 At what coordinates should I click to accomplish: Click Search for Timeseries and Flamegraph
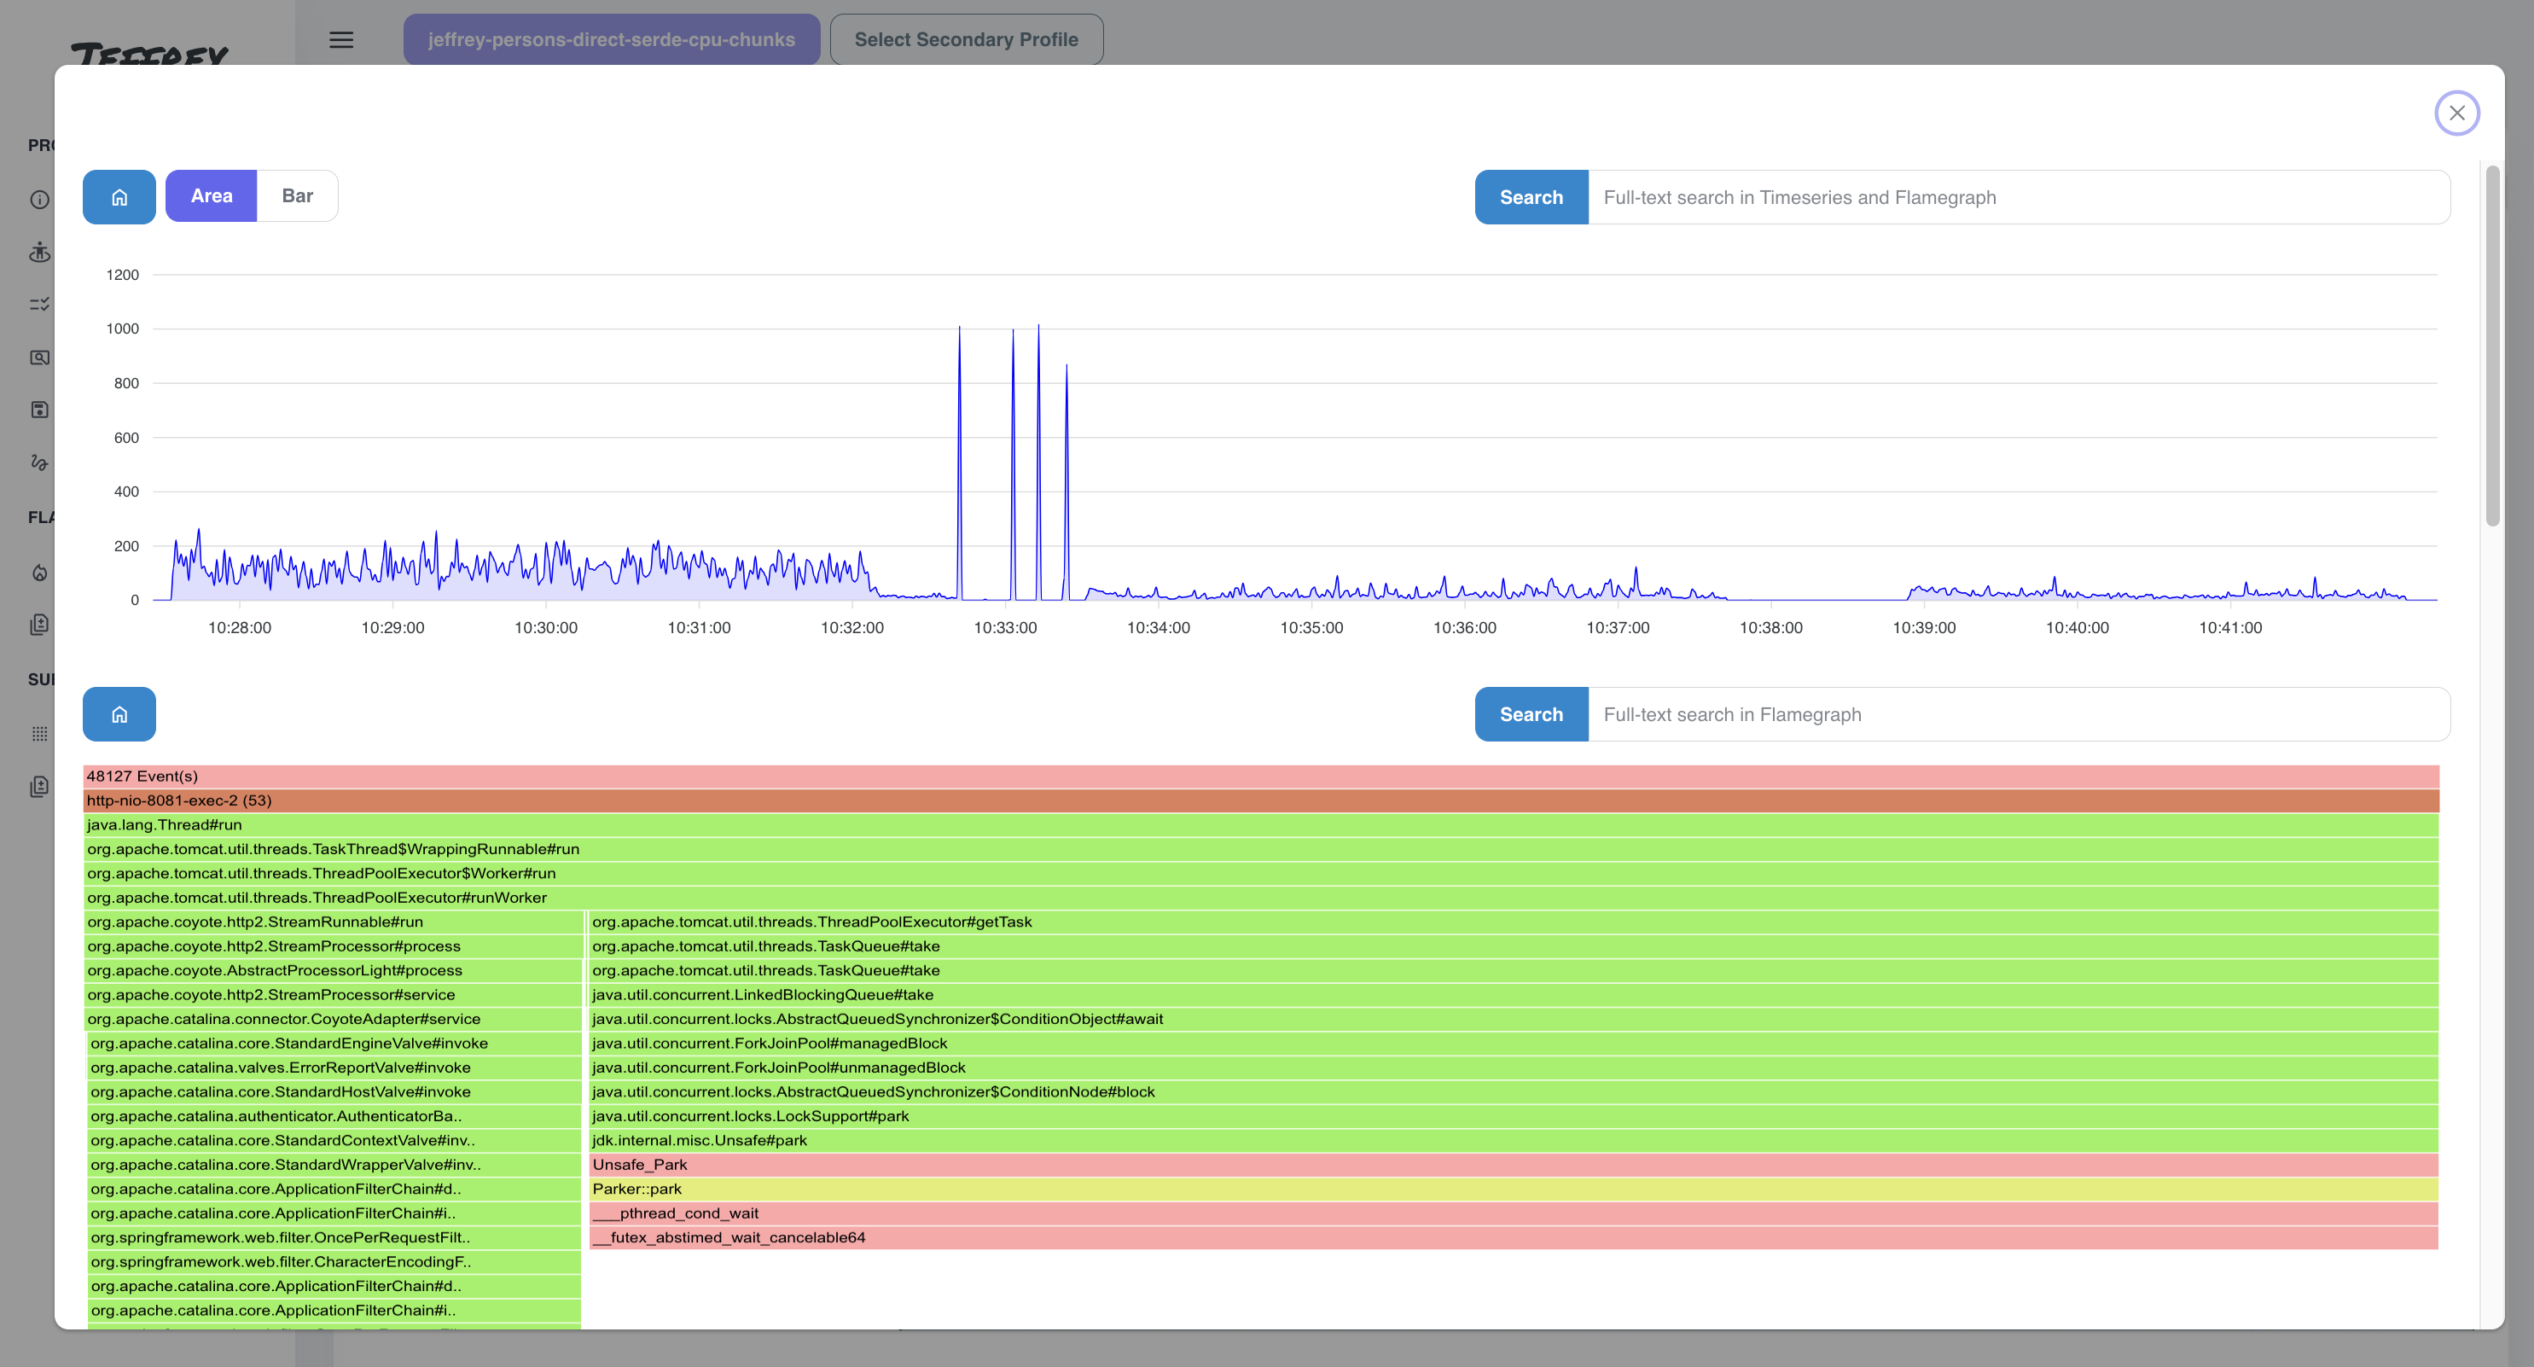tap(1531, 197)
